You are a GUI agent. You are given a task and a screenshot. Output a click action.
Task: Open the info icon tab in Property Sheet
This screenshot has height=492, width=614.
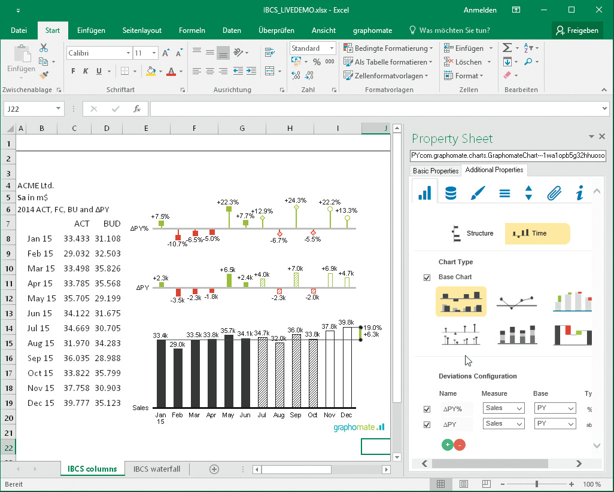(x=579, y=193)
